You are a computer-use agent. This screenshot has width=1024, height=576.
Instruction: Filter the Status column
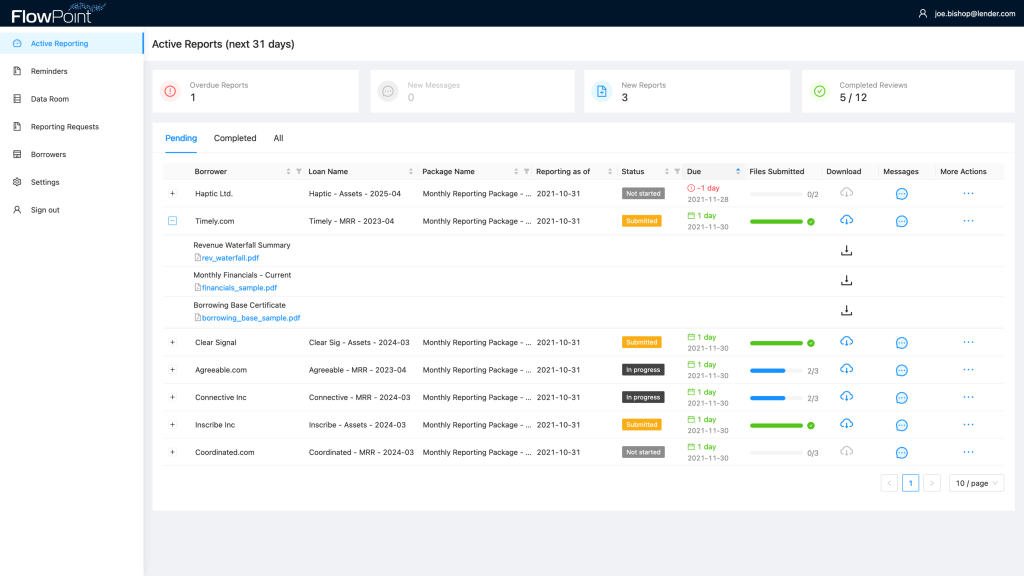tap(677, 171)
